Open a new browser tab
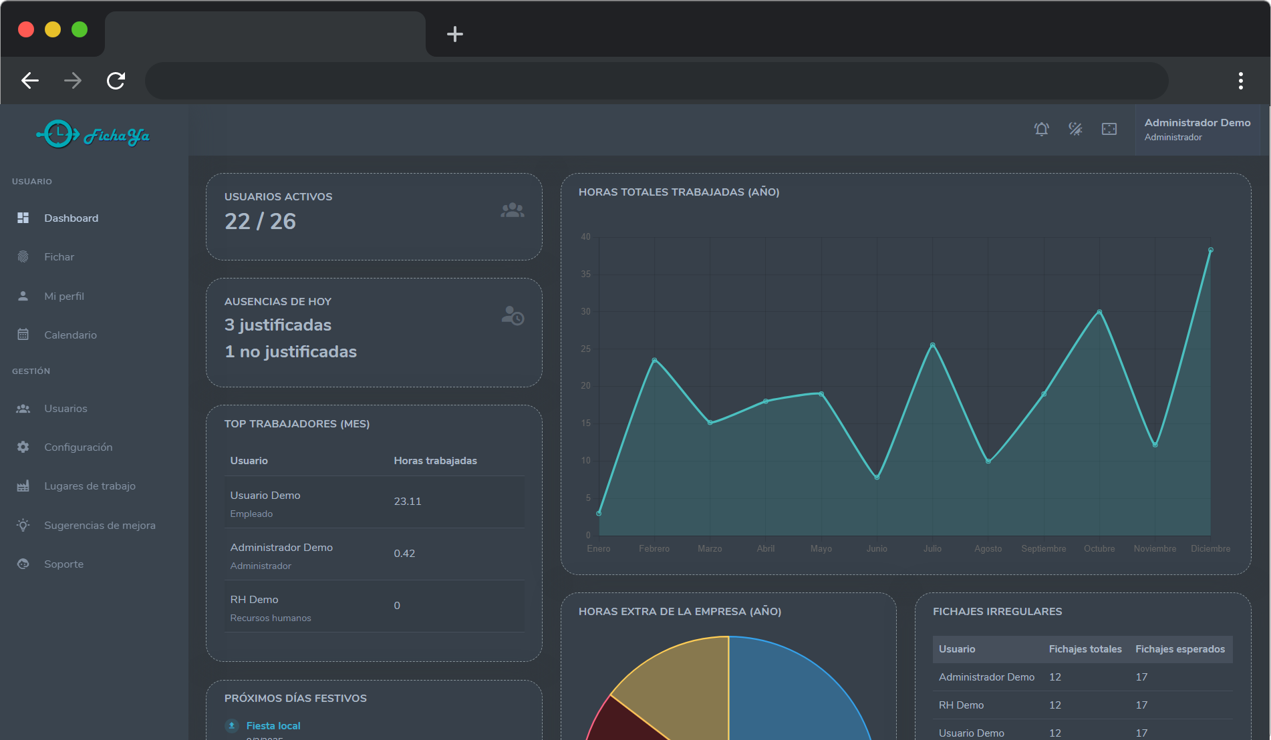 click(x=455, y=34)
